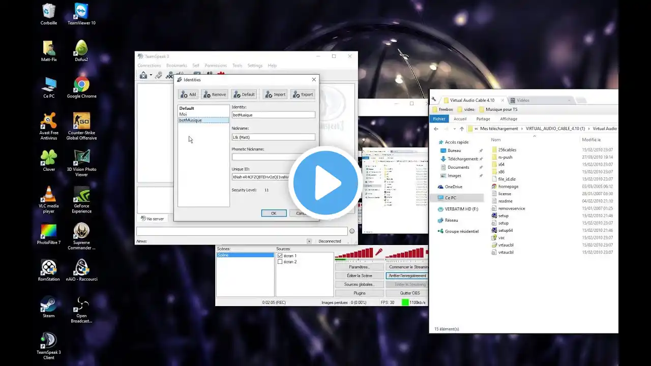The height and width of the screenshot is (366, 651).
Task: Open the PhotoFiltre 7 desktop icon
Action: (x=49, y=233)
